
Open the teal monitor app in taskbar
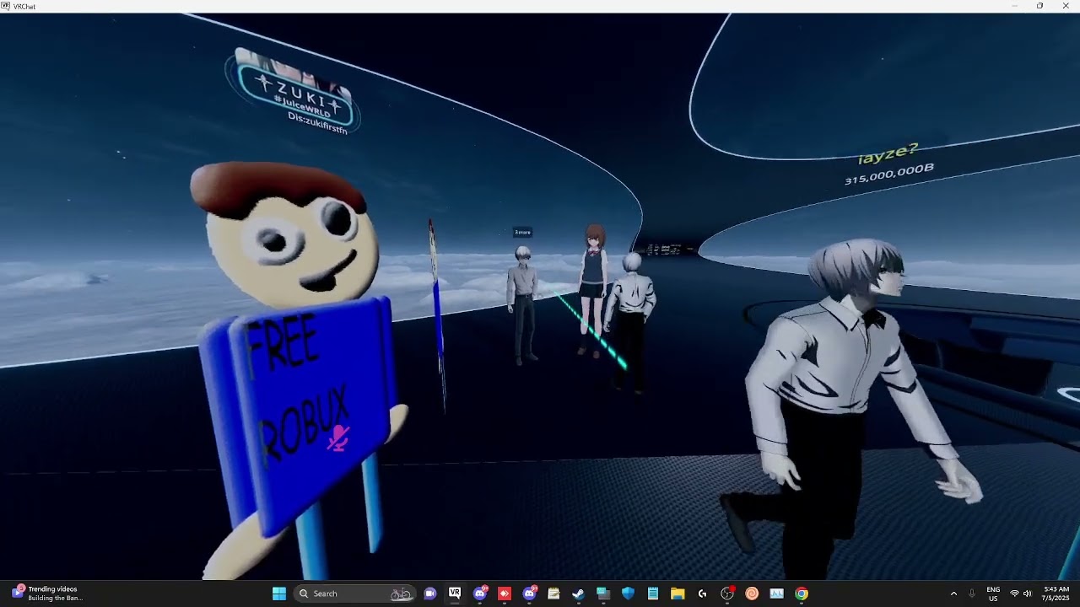(603, 594)
